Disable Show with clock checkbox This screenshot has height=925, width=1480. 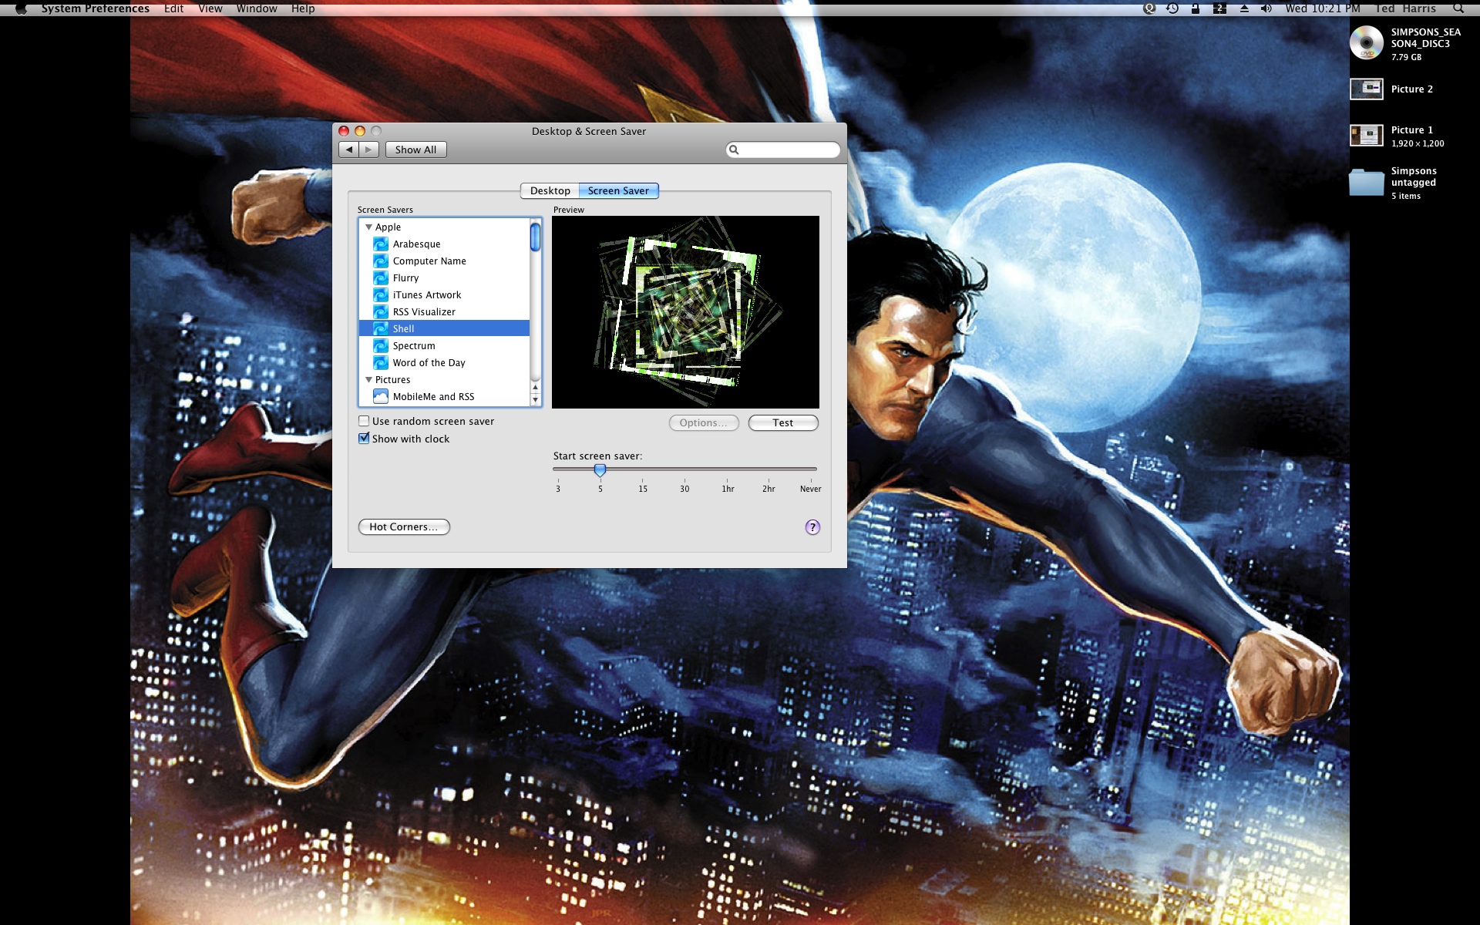(364, 438)
